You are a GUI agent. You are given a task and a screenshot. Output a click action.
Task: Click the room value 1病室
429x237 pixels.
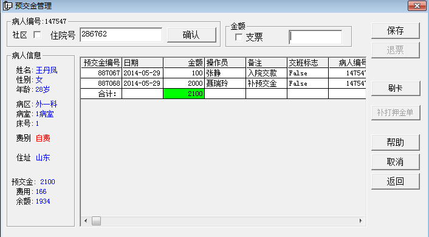pyautogui.click(x=45, y=114)
